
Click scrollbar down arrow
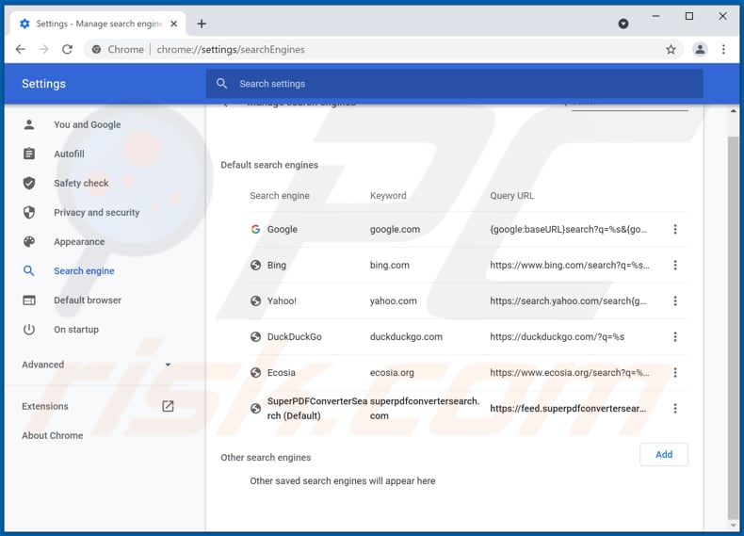[x=734, y=526]
